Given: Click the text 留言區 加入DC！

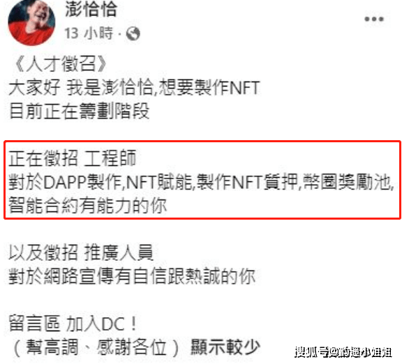Looking at the screenshot, I should coord(73,324).
